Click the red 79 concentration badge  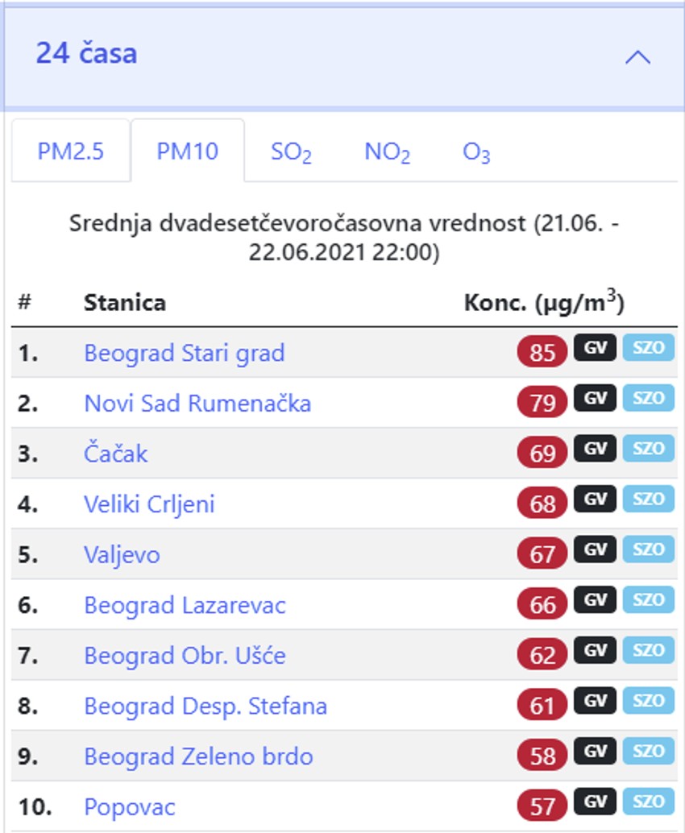click(x=542, y=403)
